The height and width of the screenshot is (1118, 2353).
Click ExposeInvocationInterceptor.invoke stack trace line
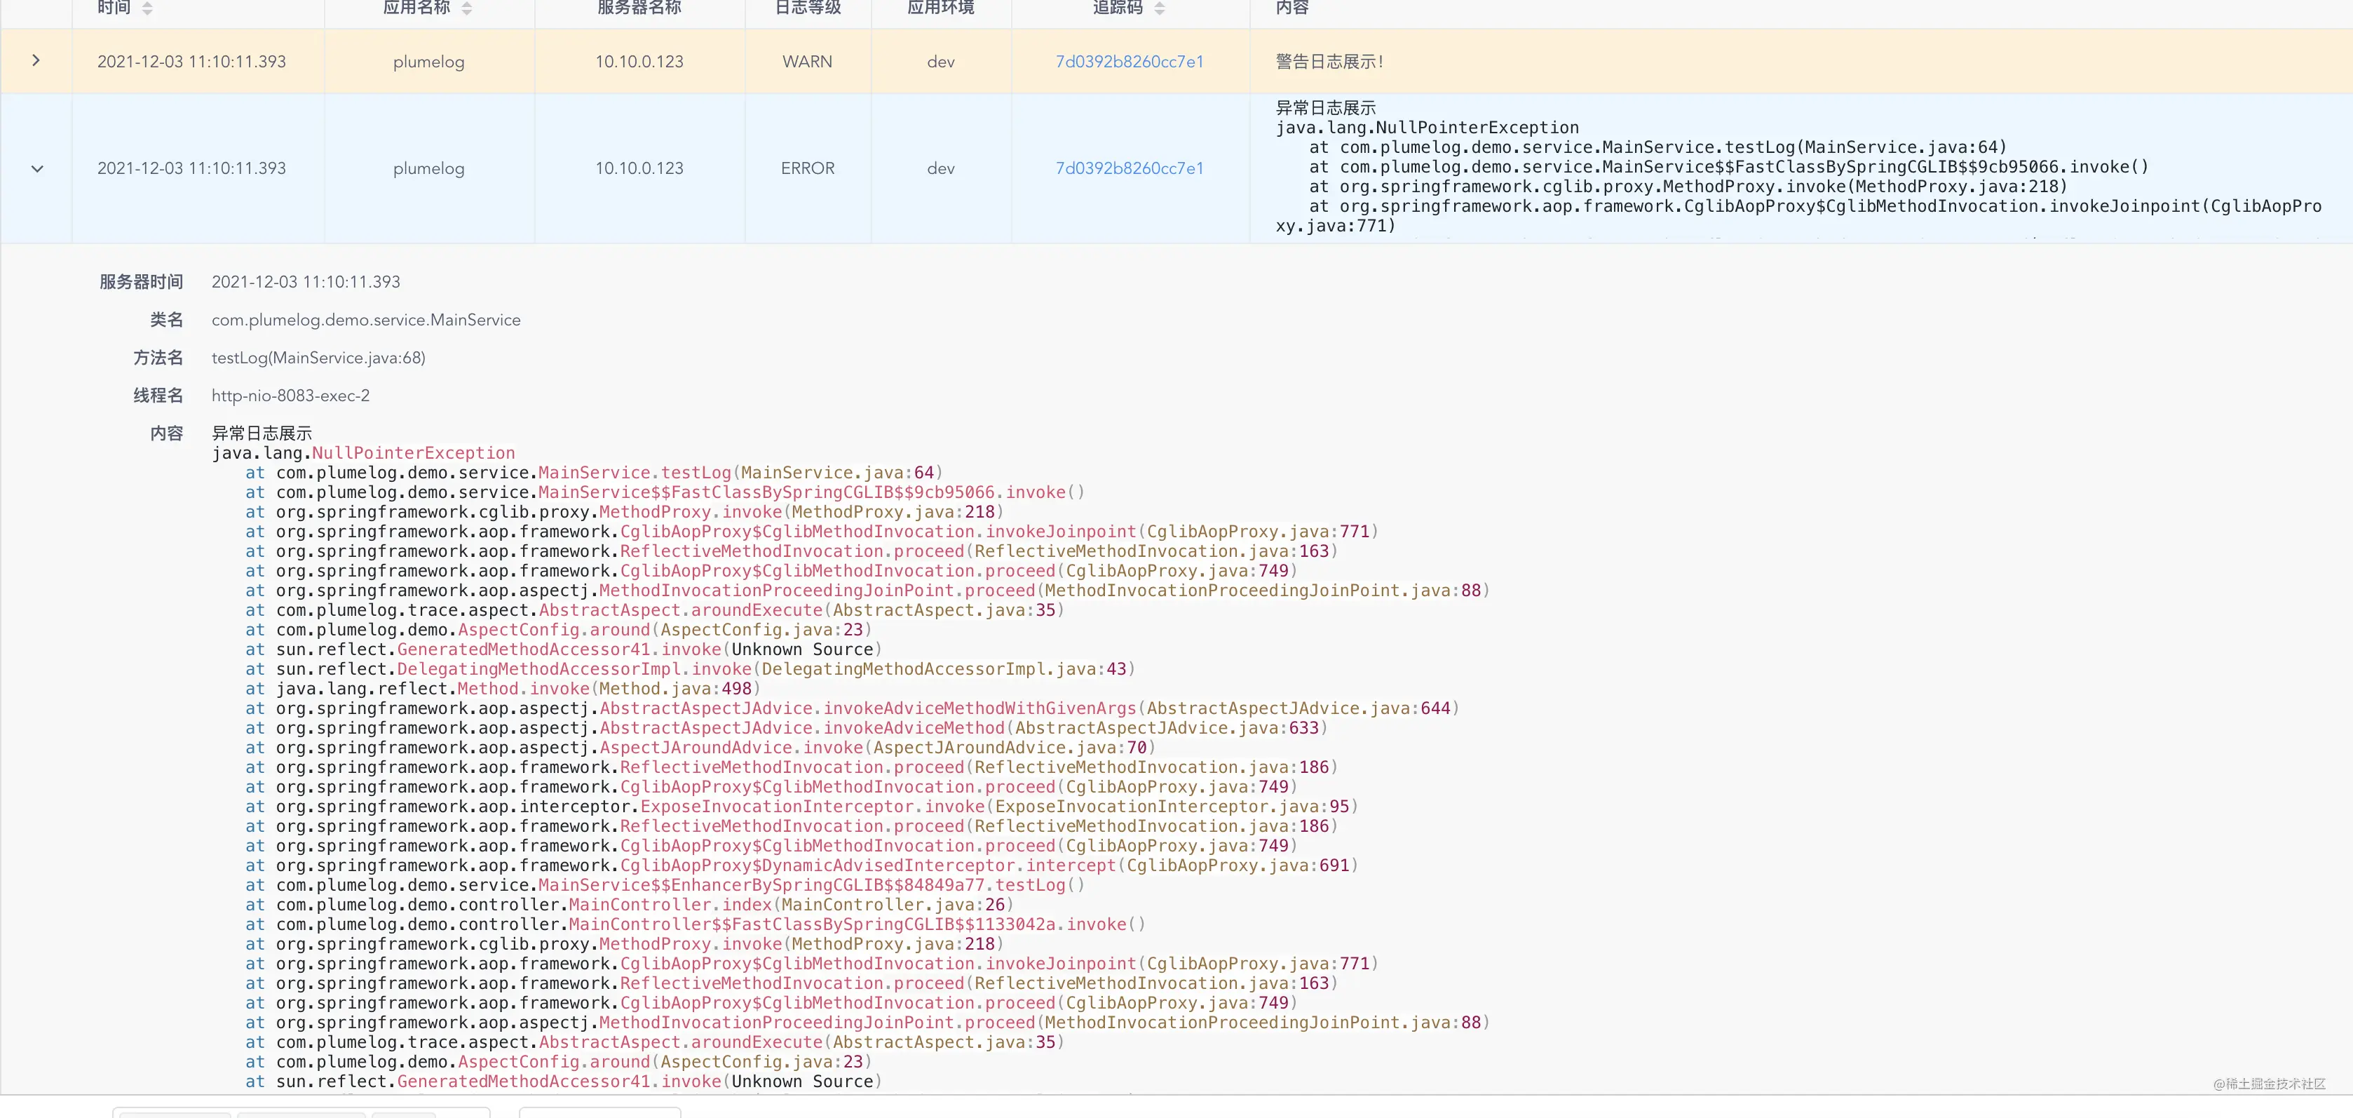(x=802, y=807)
